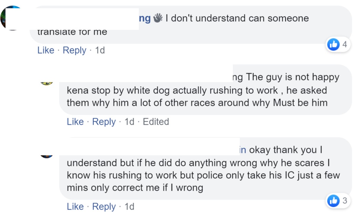Reply to the 'okay thank you' comment
The width and height of the screenshot is (359, 212).
click(104, 207)
